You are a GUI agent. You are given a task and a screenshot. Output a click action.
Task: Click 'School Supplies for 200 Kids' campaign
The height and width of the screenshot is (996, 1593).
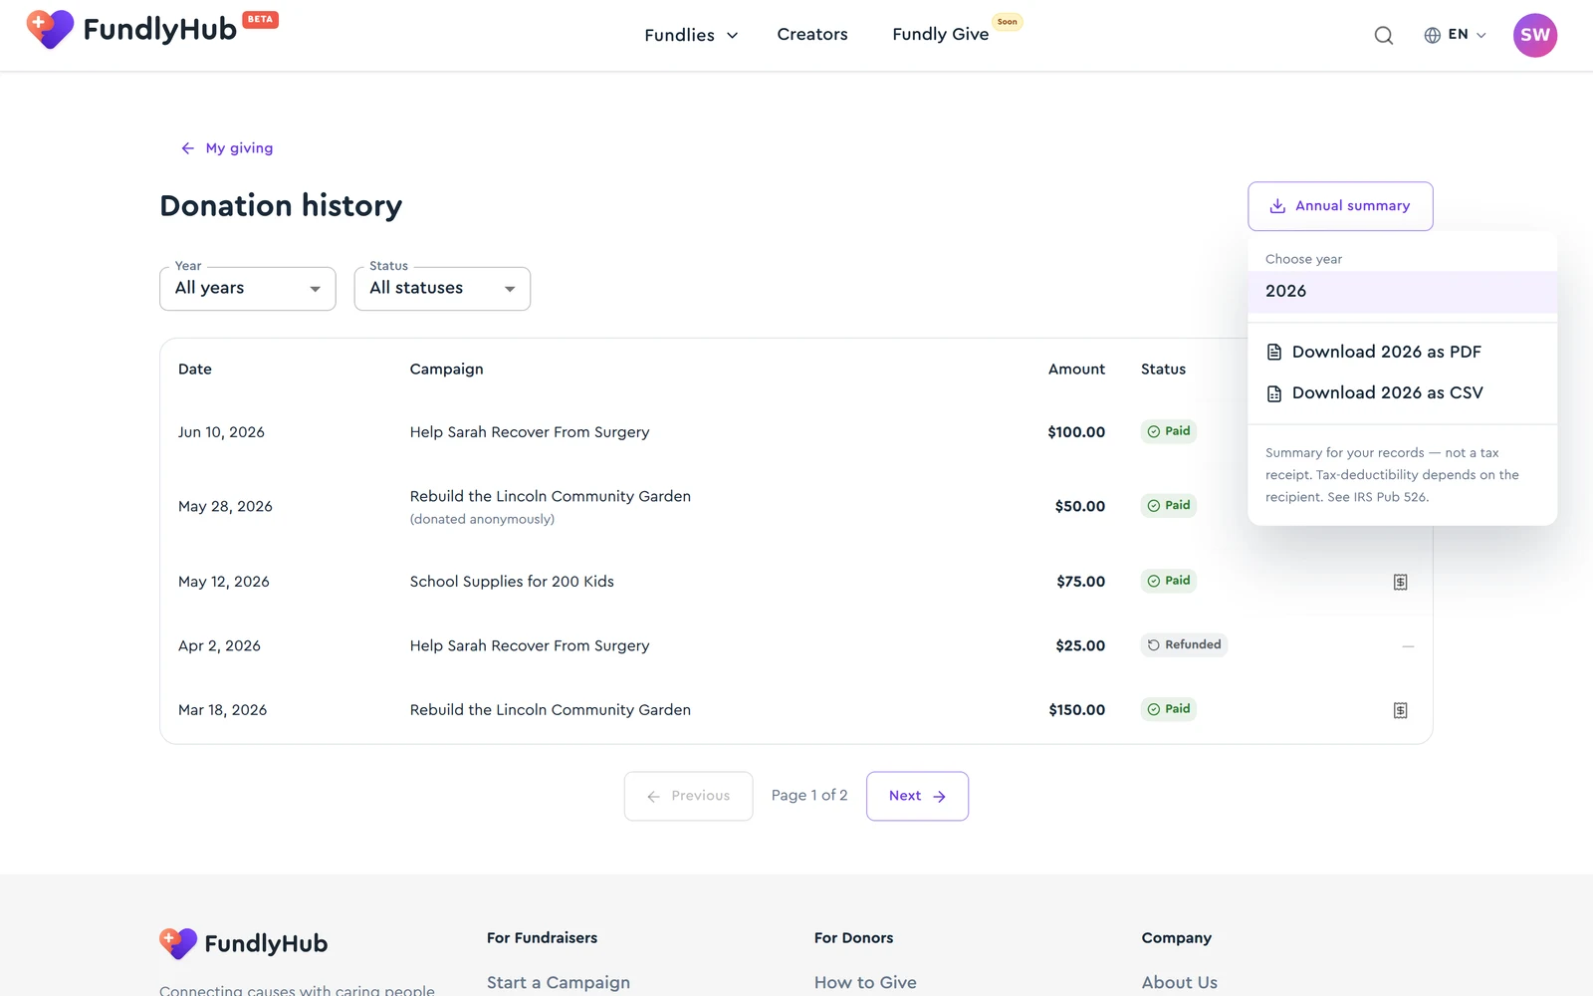[x=512, y=582]
